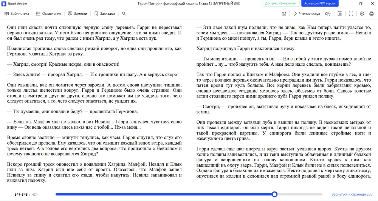Viewport: 378px width, 201px height.
Task: Click Вернуться к странице 355 link
Action: point(352,194)
